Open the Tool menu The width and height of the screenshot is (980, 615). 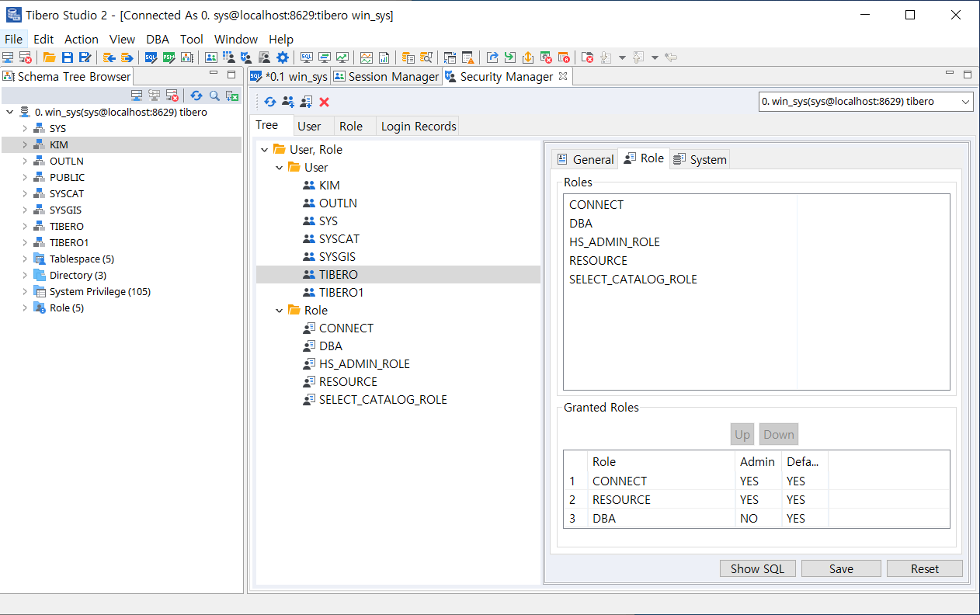(x=192, y=39)
